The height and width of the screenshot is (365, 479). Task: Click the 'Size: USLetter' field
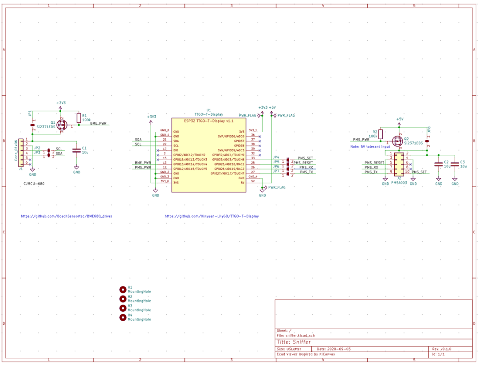289,349
